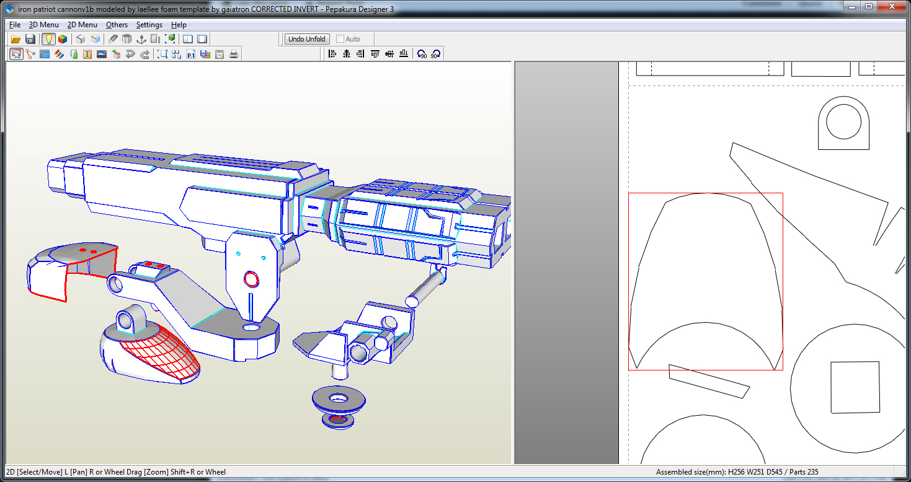Screen dimensions: 911x482
Task: Click the mountain image picture icon
Action: coord(102,55)
